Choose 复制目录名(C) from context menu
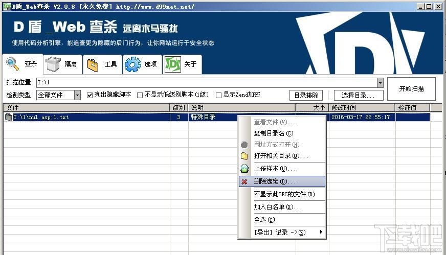Image resolution: width=446 pixels, height=255 pixels. [x=282, y=133]
